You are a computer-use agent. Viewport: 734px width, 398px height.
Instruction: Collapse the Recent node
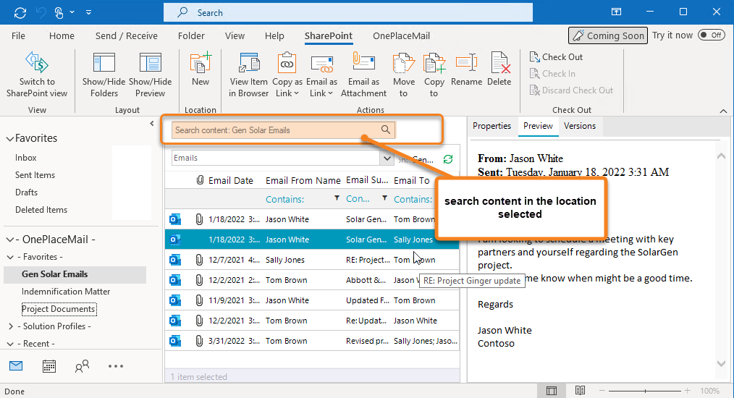pos(10,344)
